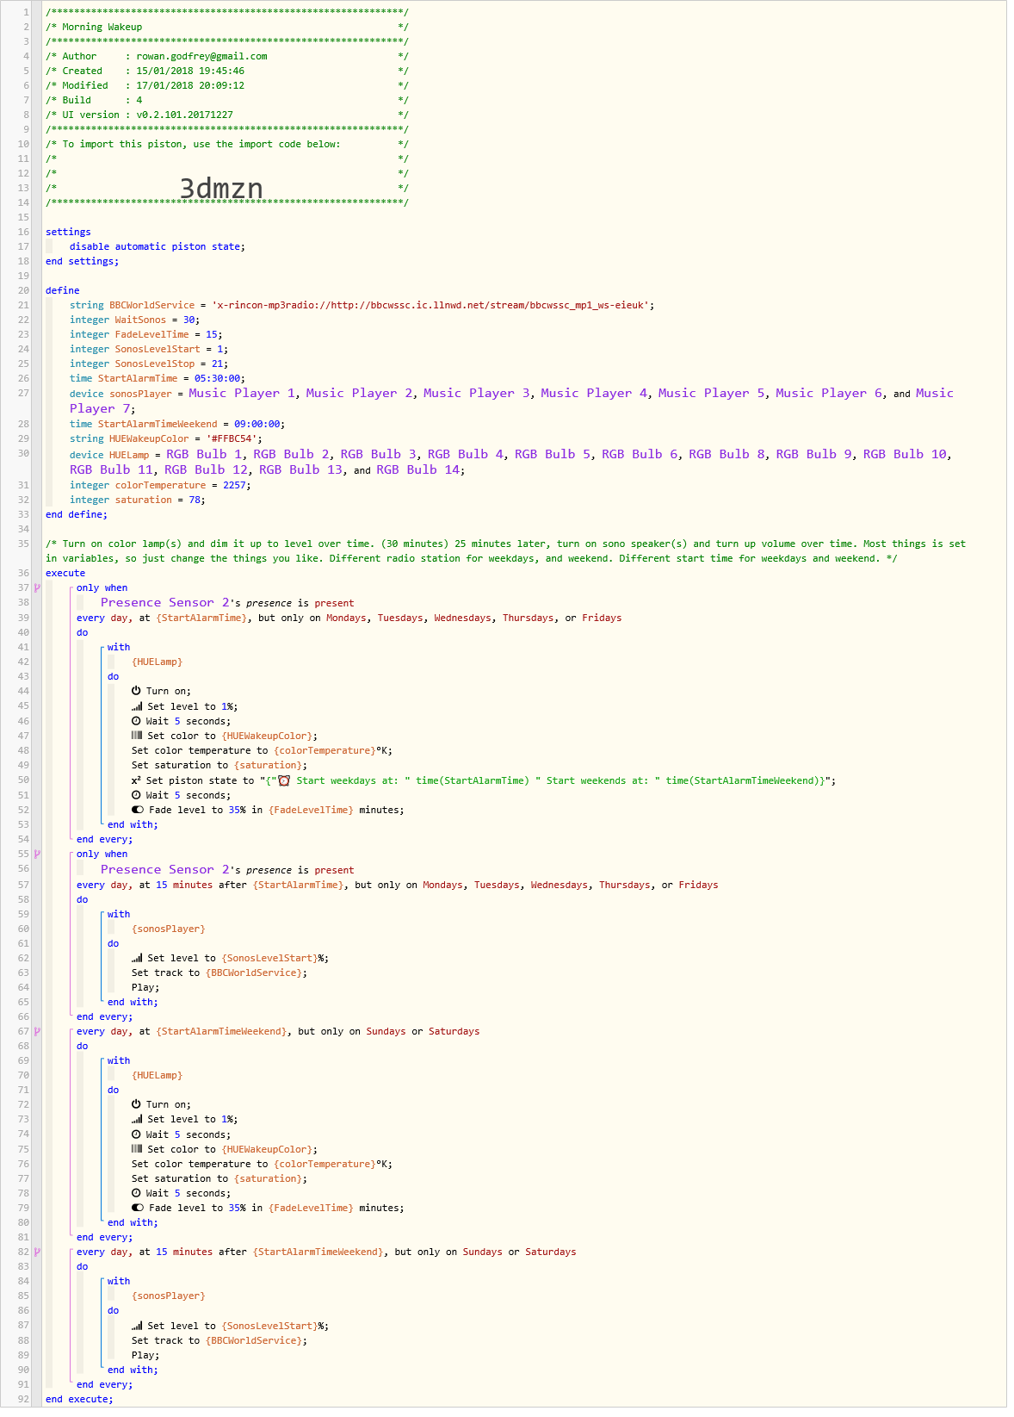Click '15 minutes after' timer on line 57
1014x1417 pixels.
[x=201, y=885]
